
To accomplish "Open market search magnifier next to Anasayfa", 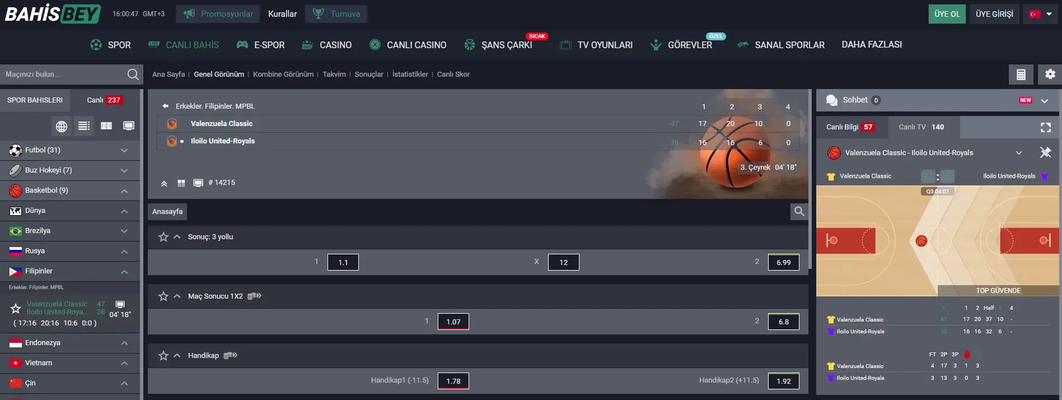I will pos(799,211).
